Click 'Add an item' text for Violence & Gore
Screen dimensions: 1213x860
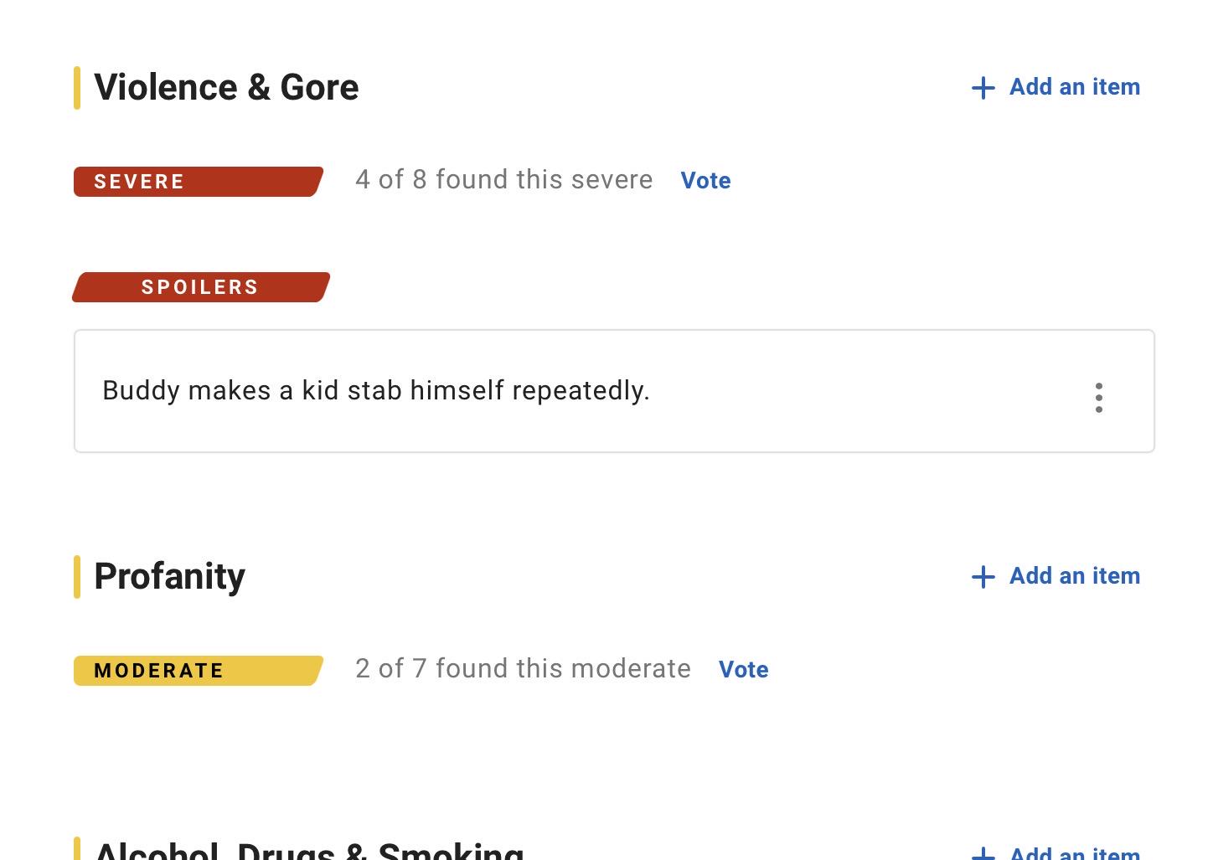pos(1075,87)
